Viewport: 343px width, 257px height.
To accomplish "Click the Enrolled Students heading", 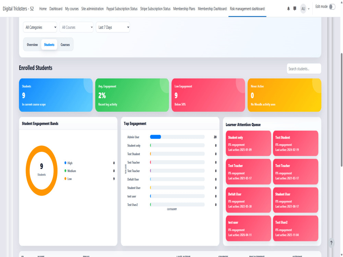I will coord(36,68).
